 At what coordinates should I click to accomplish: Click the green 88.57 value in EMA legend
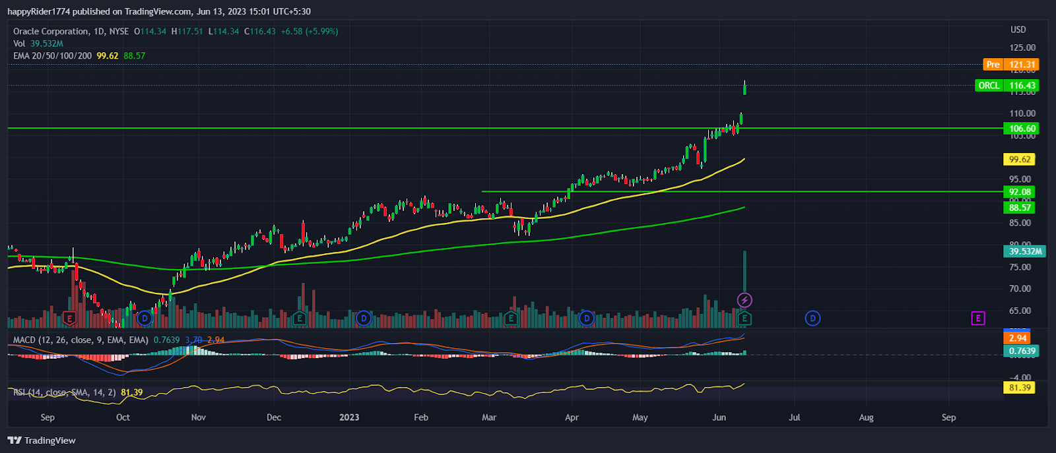134,56
